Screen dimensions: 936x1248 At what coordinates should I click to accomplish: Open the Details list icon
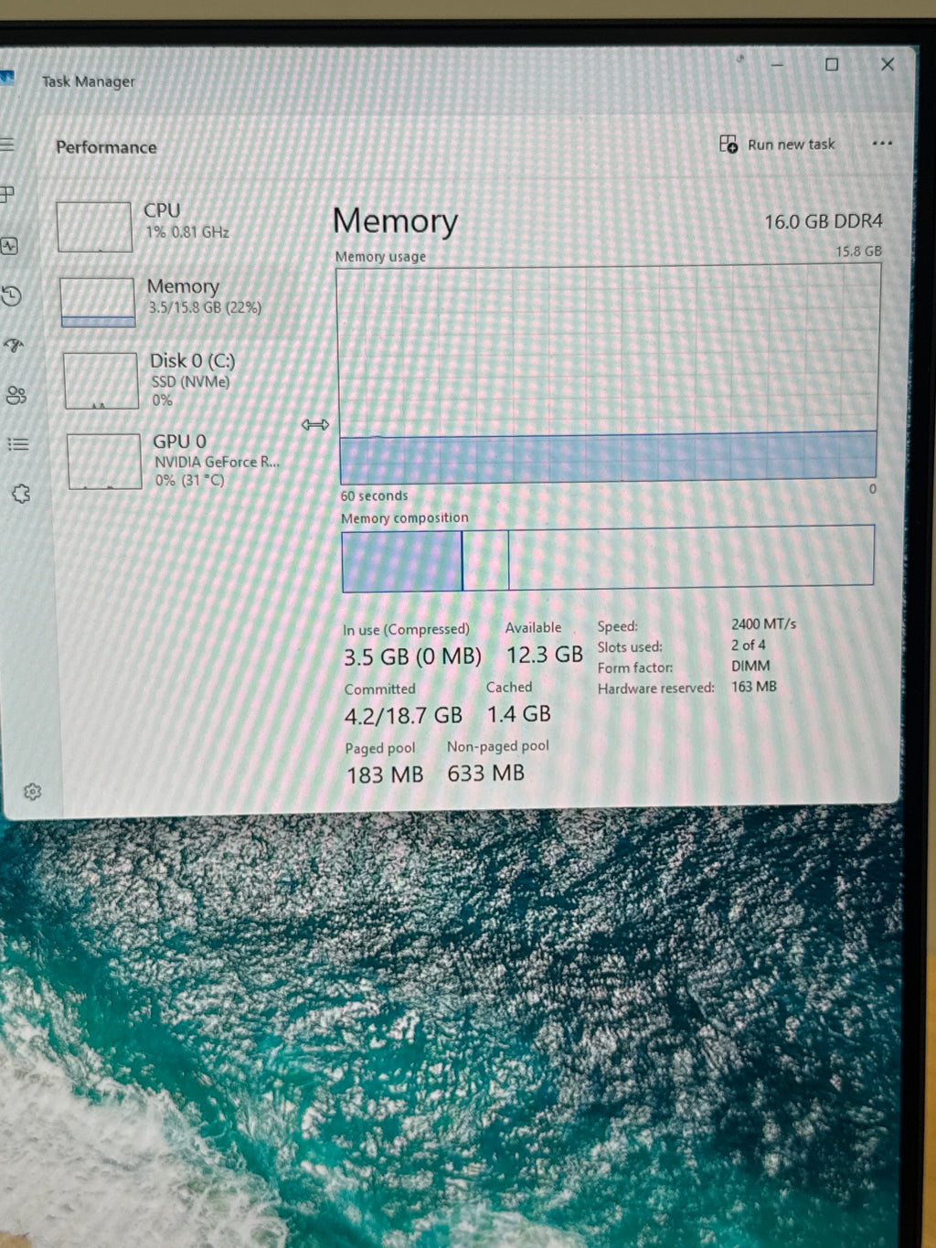point(18,444)
